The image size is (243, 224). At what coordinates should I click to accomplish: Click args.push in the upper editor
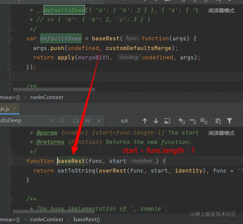(x=48, y=48)
